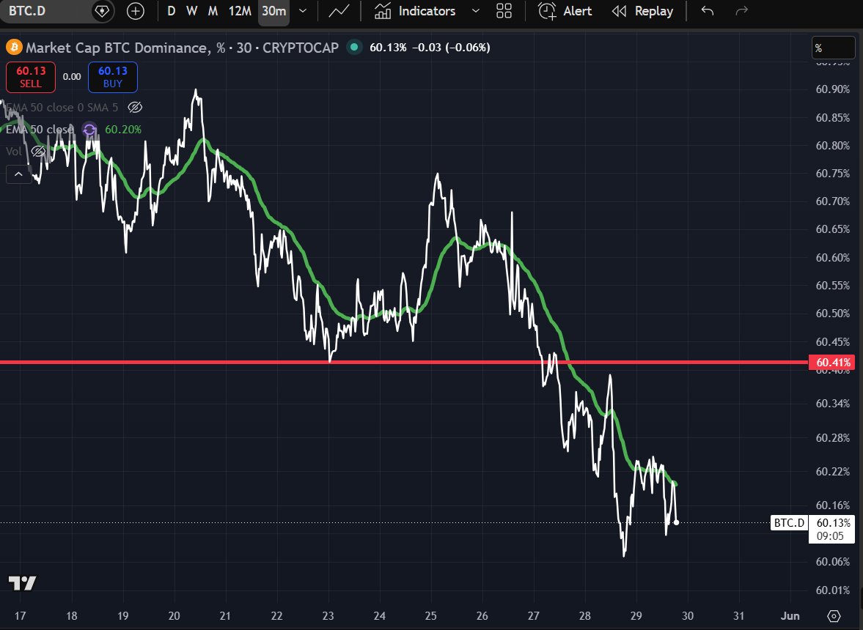863x630 pixels.
Task: Select the 12M timeframe
Action: coord(240,11)
